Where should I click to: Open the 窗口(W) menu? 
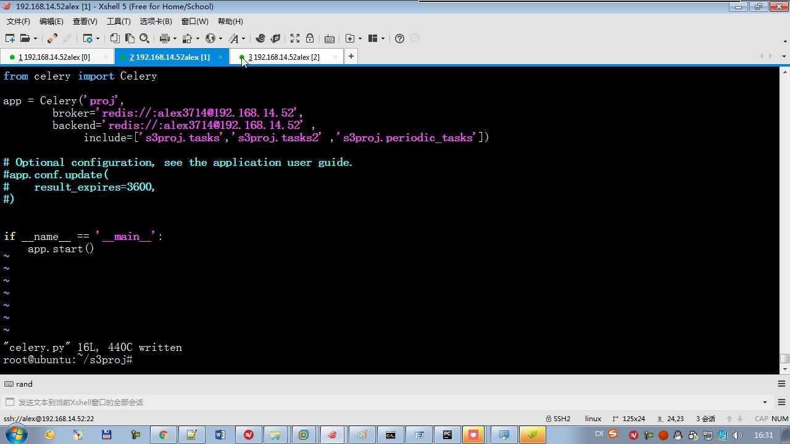tap(194, 21)
